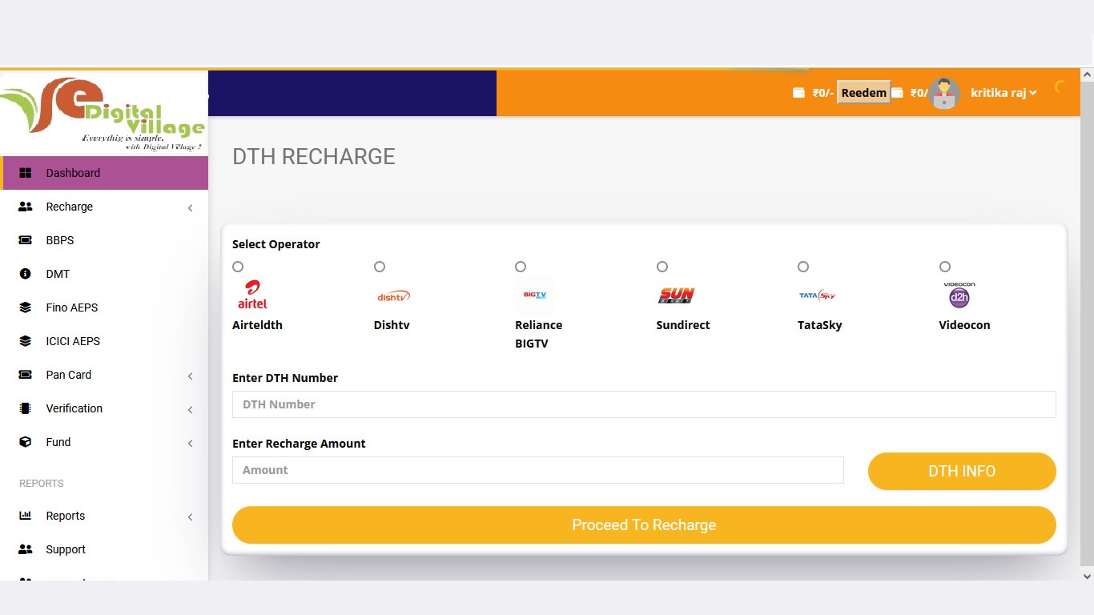Click the page scrollbar up arrow
The width and height of the screenshot is (1094, 615).
coord(1087,74)
